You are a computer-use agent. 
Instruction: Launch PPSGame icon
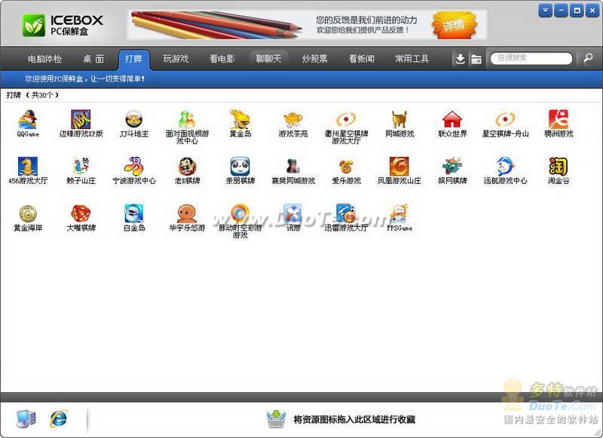tap(399, 213)
